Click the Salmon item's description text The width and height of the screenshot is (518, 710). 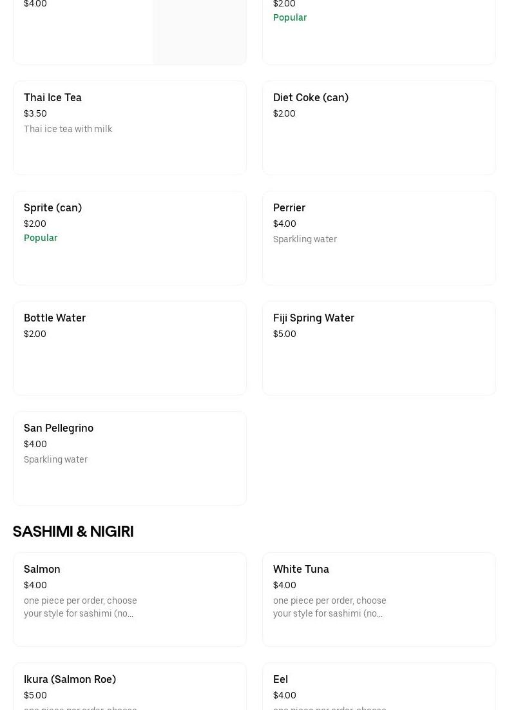81,607
